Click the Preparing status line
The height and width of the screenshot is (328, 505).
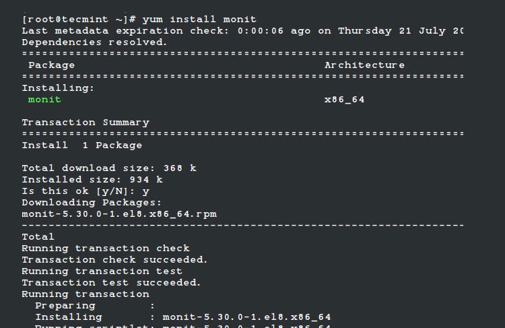[95, 306]
